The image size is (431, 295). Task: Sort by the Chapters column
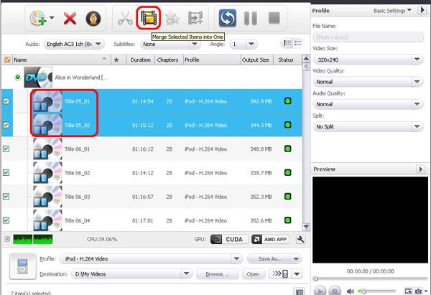[x=167, y=60]
